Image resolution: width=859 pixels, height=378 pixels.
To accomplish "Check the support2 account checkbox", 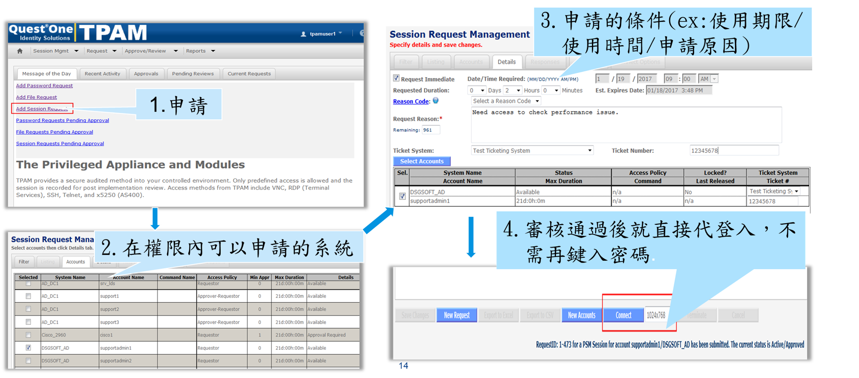I will click(28, 309).
